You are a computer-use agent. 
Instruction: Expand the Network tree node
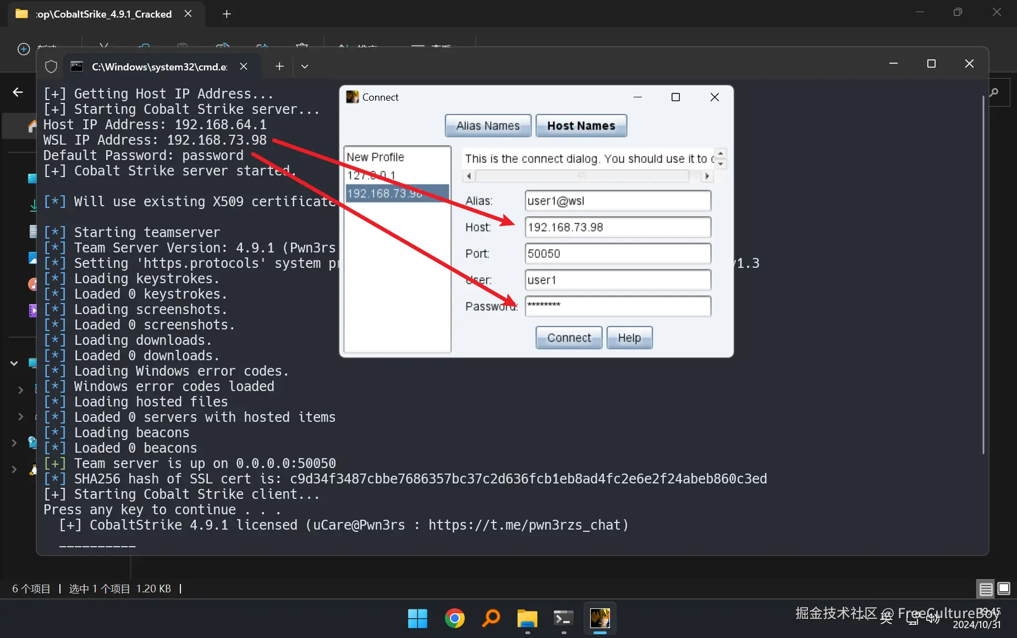[x=14, y=443]
